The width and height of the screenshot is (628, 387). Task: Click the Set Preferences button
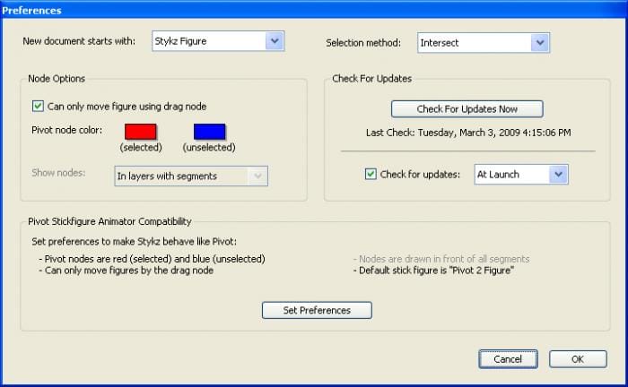point(317,310)
